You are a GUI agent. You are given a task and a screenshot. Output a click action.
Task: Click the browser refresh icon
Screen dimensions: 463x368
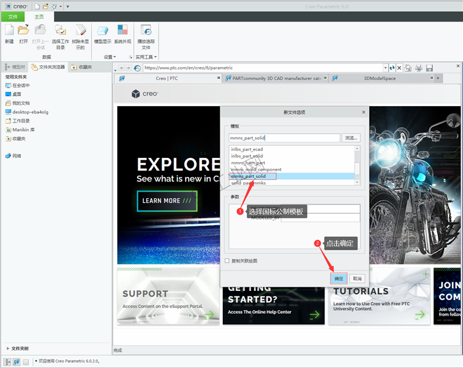click(x=392, y=68)
